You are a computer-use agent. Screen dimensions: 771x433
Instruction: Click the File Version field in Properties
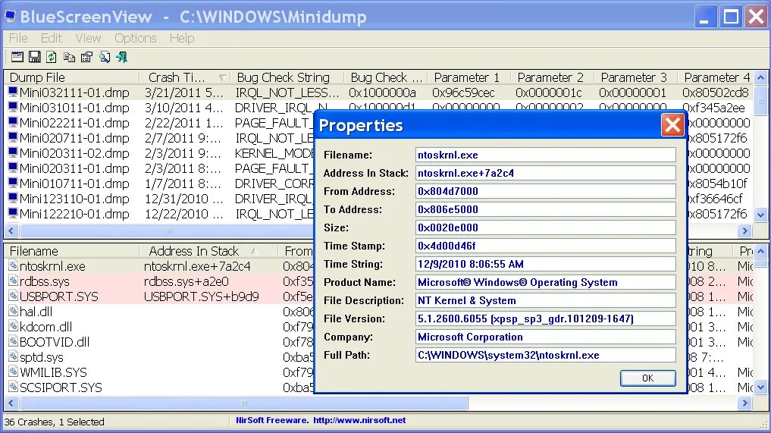coord(545,318)
